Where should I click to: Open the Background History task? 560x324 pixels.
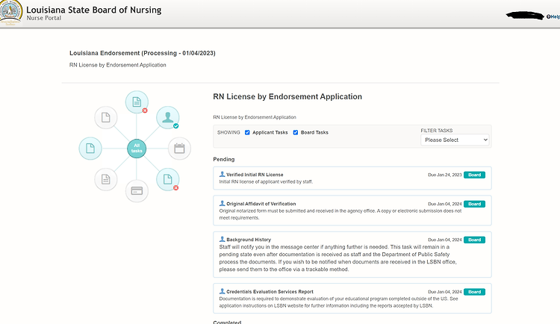352,255
